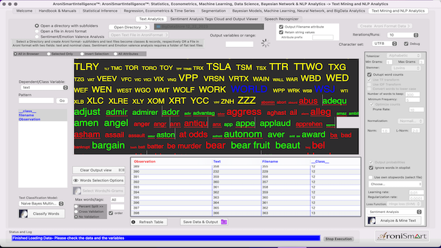
Task: Toggle the Output Filename attribute checkbox
Action: point(281,27)
